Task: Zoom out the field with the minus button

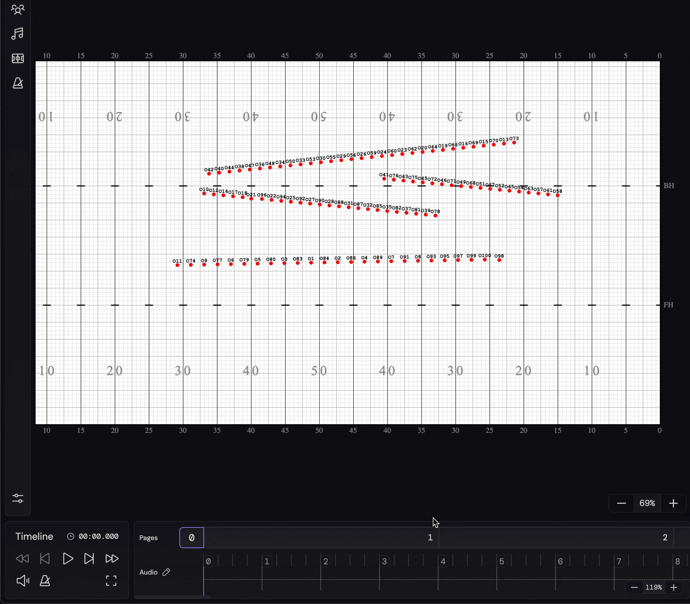Action: pos(621,503)
